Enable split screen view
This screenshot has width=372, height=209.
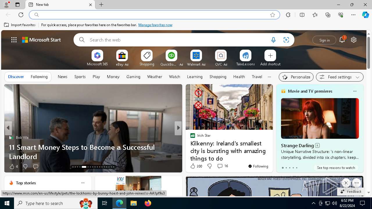302,15
